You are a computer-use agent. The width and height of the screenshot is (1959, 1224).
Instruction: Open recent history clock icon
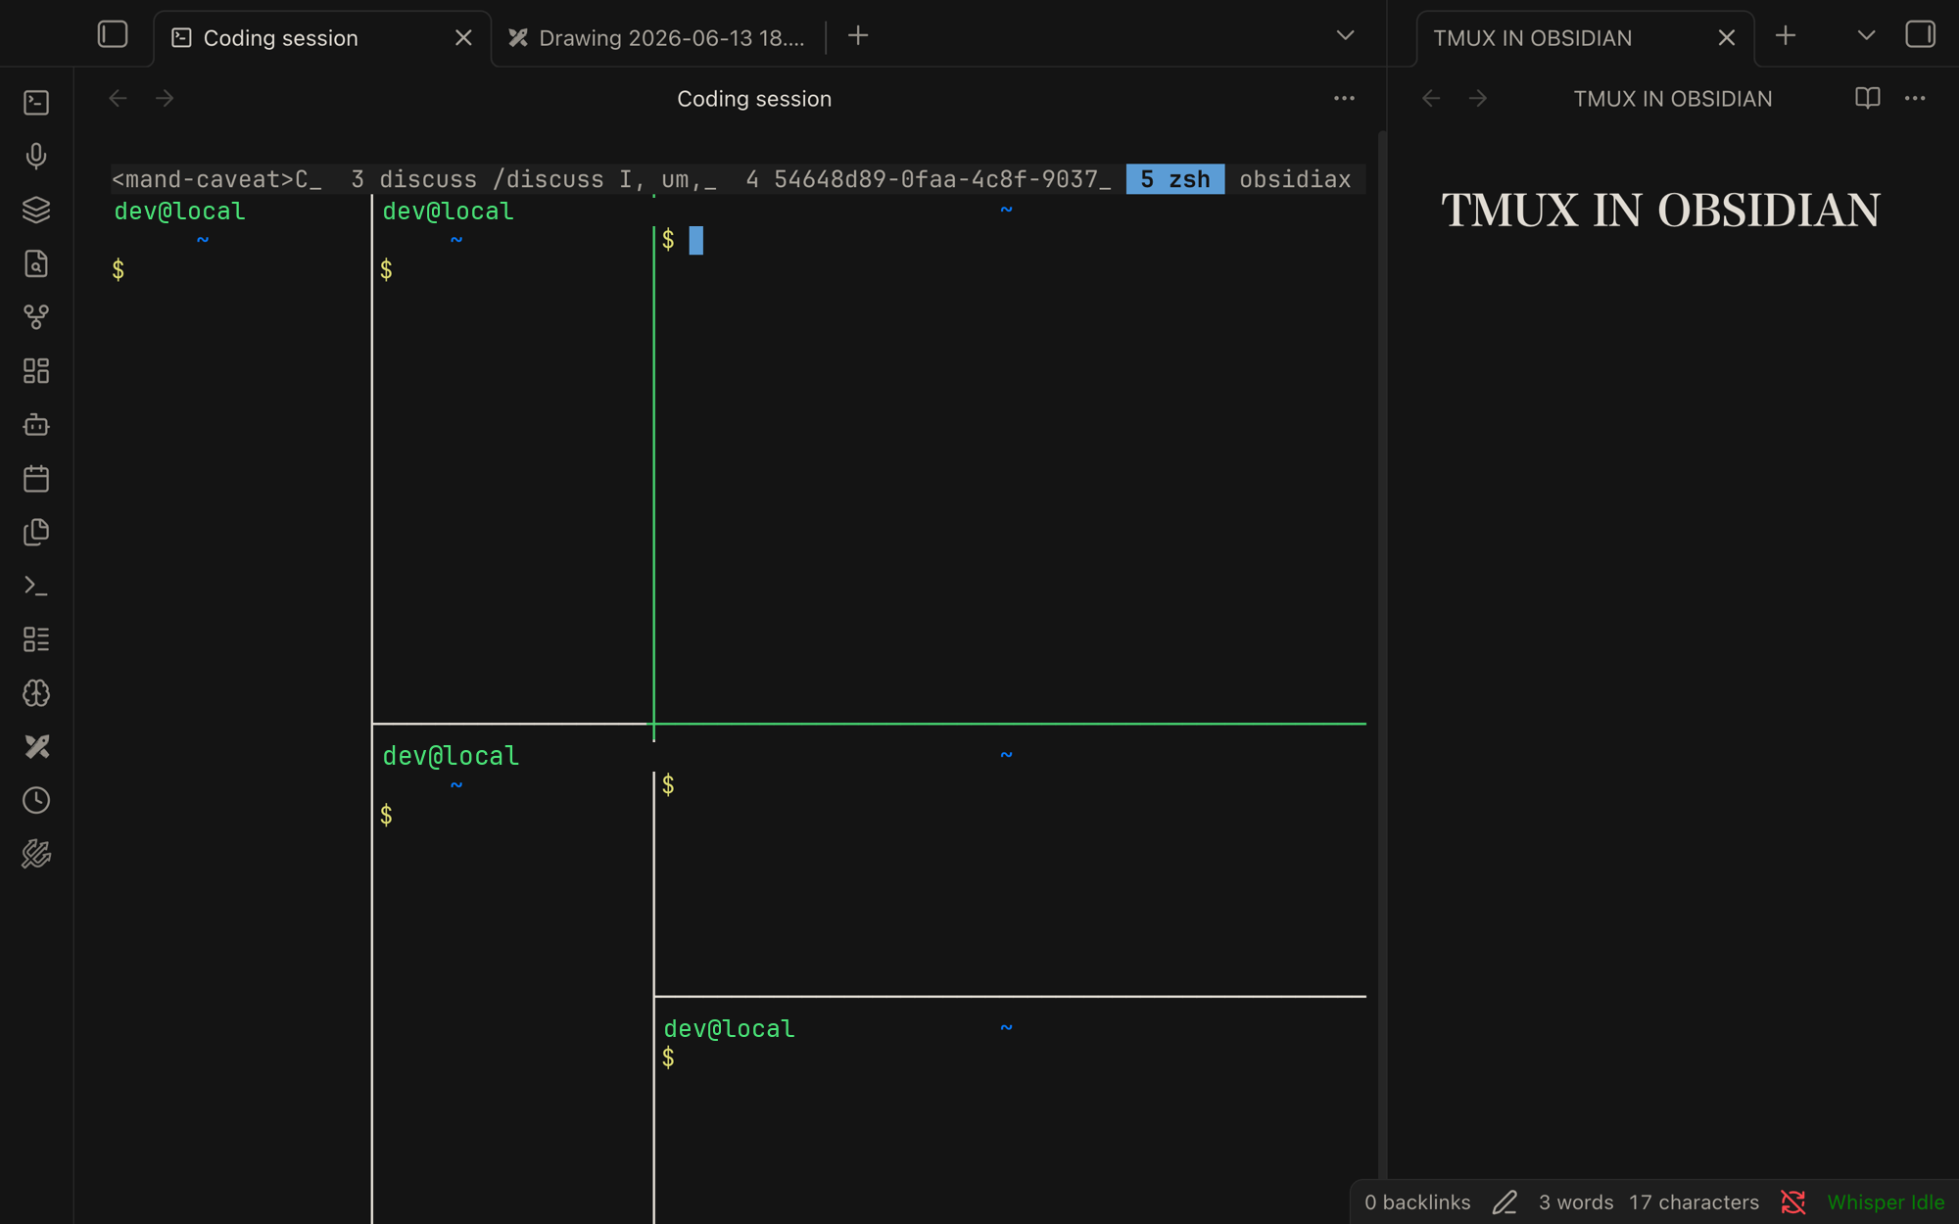pyautogui.click(x=36, y=801)
